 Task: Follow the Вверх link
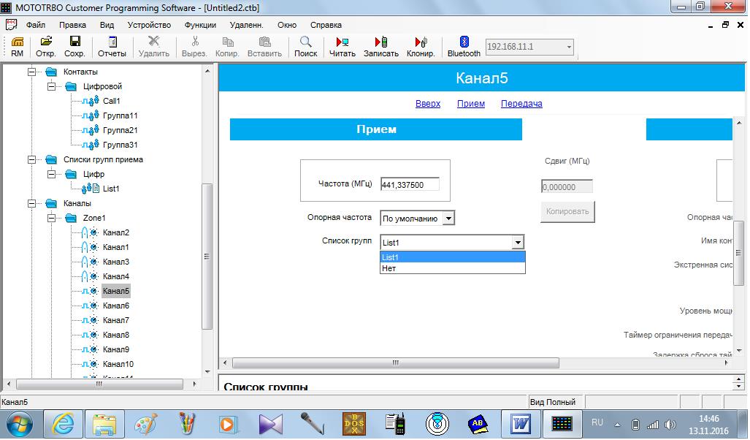coord(428,103)
